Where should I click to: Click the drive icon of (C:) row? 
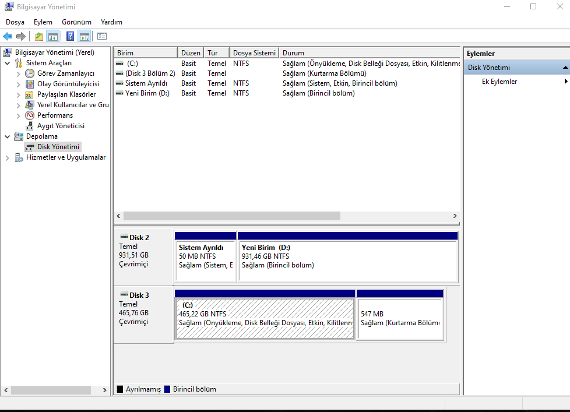[119, 63]
